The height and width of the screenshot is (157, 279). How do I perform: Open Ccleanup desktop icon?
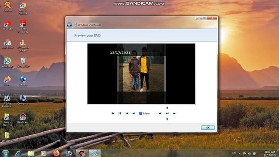7,7
